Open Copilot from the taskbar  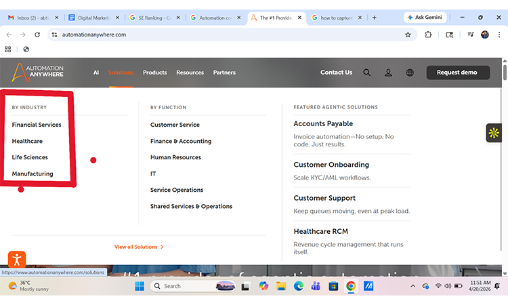point(263,286)
